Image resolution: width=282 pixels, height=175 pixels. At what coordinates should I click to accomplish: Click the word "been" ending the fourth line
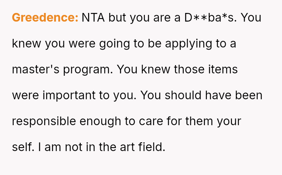click(x=249, y=95)
